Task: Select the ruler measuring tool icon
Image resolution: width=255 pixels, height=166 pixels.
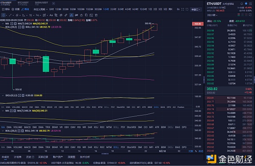Action: click(x=76, y=15)
